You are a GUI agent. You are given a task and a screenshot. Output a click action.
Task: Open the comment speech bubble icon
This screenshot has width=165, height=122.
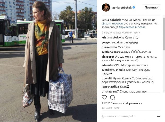112,97
